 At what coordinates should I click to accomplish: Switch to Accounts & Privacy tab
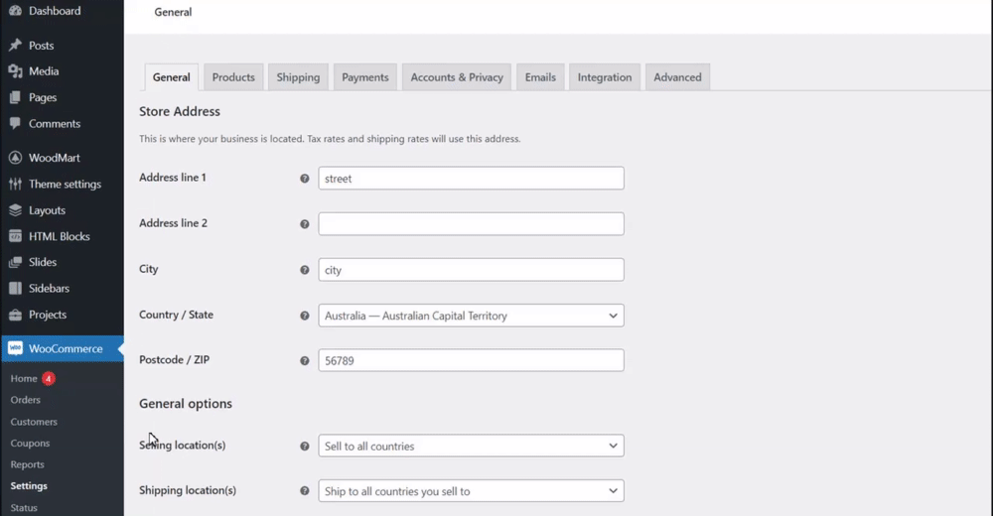click(457, 77)
